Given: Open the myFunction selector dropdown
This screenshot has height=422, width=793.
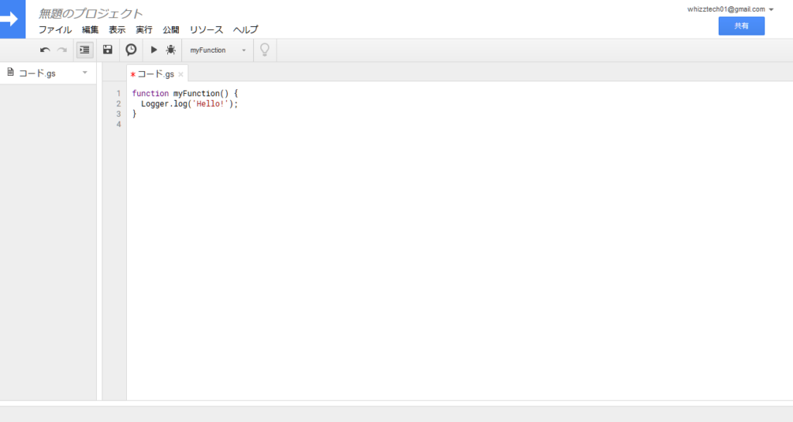Looking at the screenshot, I should 218,50.
